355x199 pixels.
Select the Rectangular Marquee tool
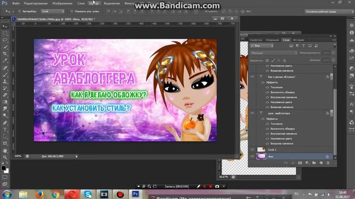point(5,33)
